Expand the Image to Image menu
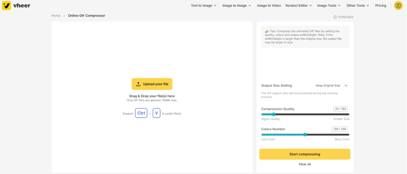 coord(236,6)
